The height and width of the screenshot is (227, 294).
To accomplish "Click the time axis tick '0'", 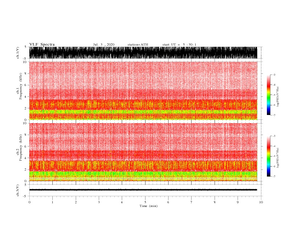I will pos(29,202).
